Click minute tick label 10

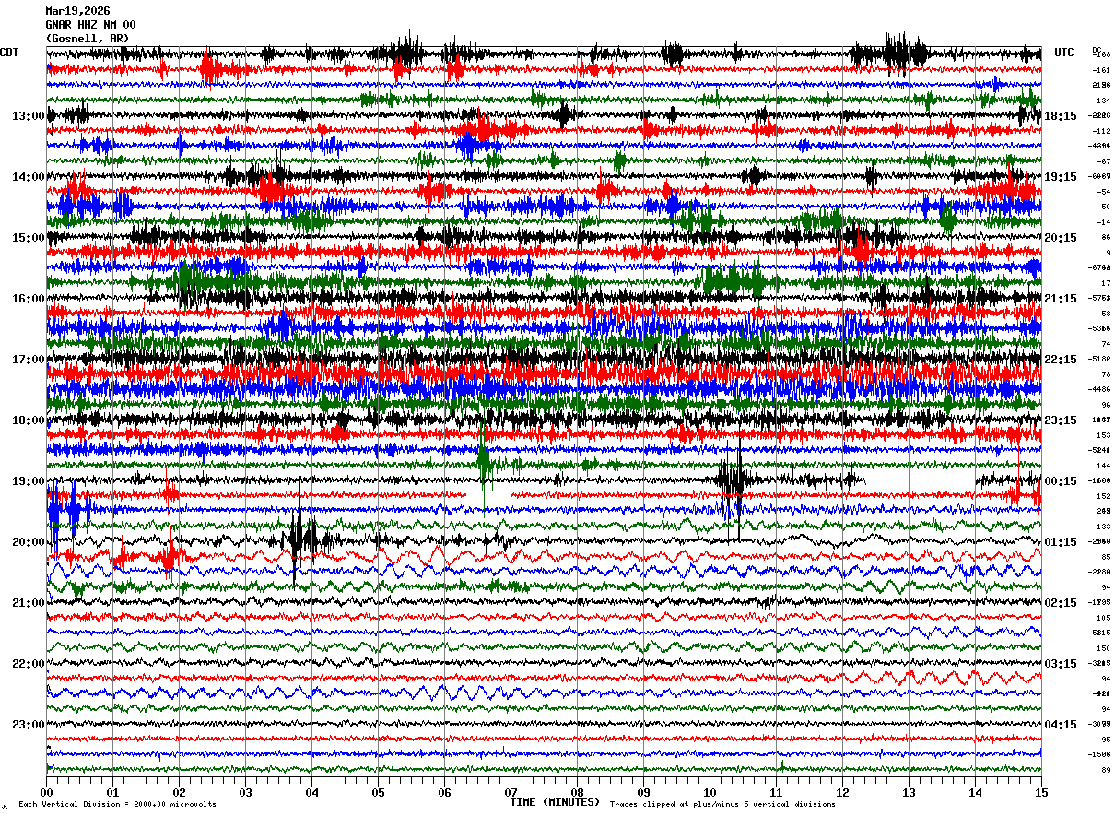710,792
